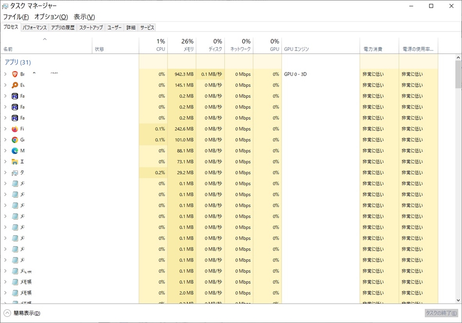
Task: Switch to the 詳細 tab
Action: pos(131,27)
